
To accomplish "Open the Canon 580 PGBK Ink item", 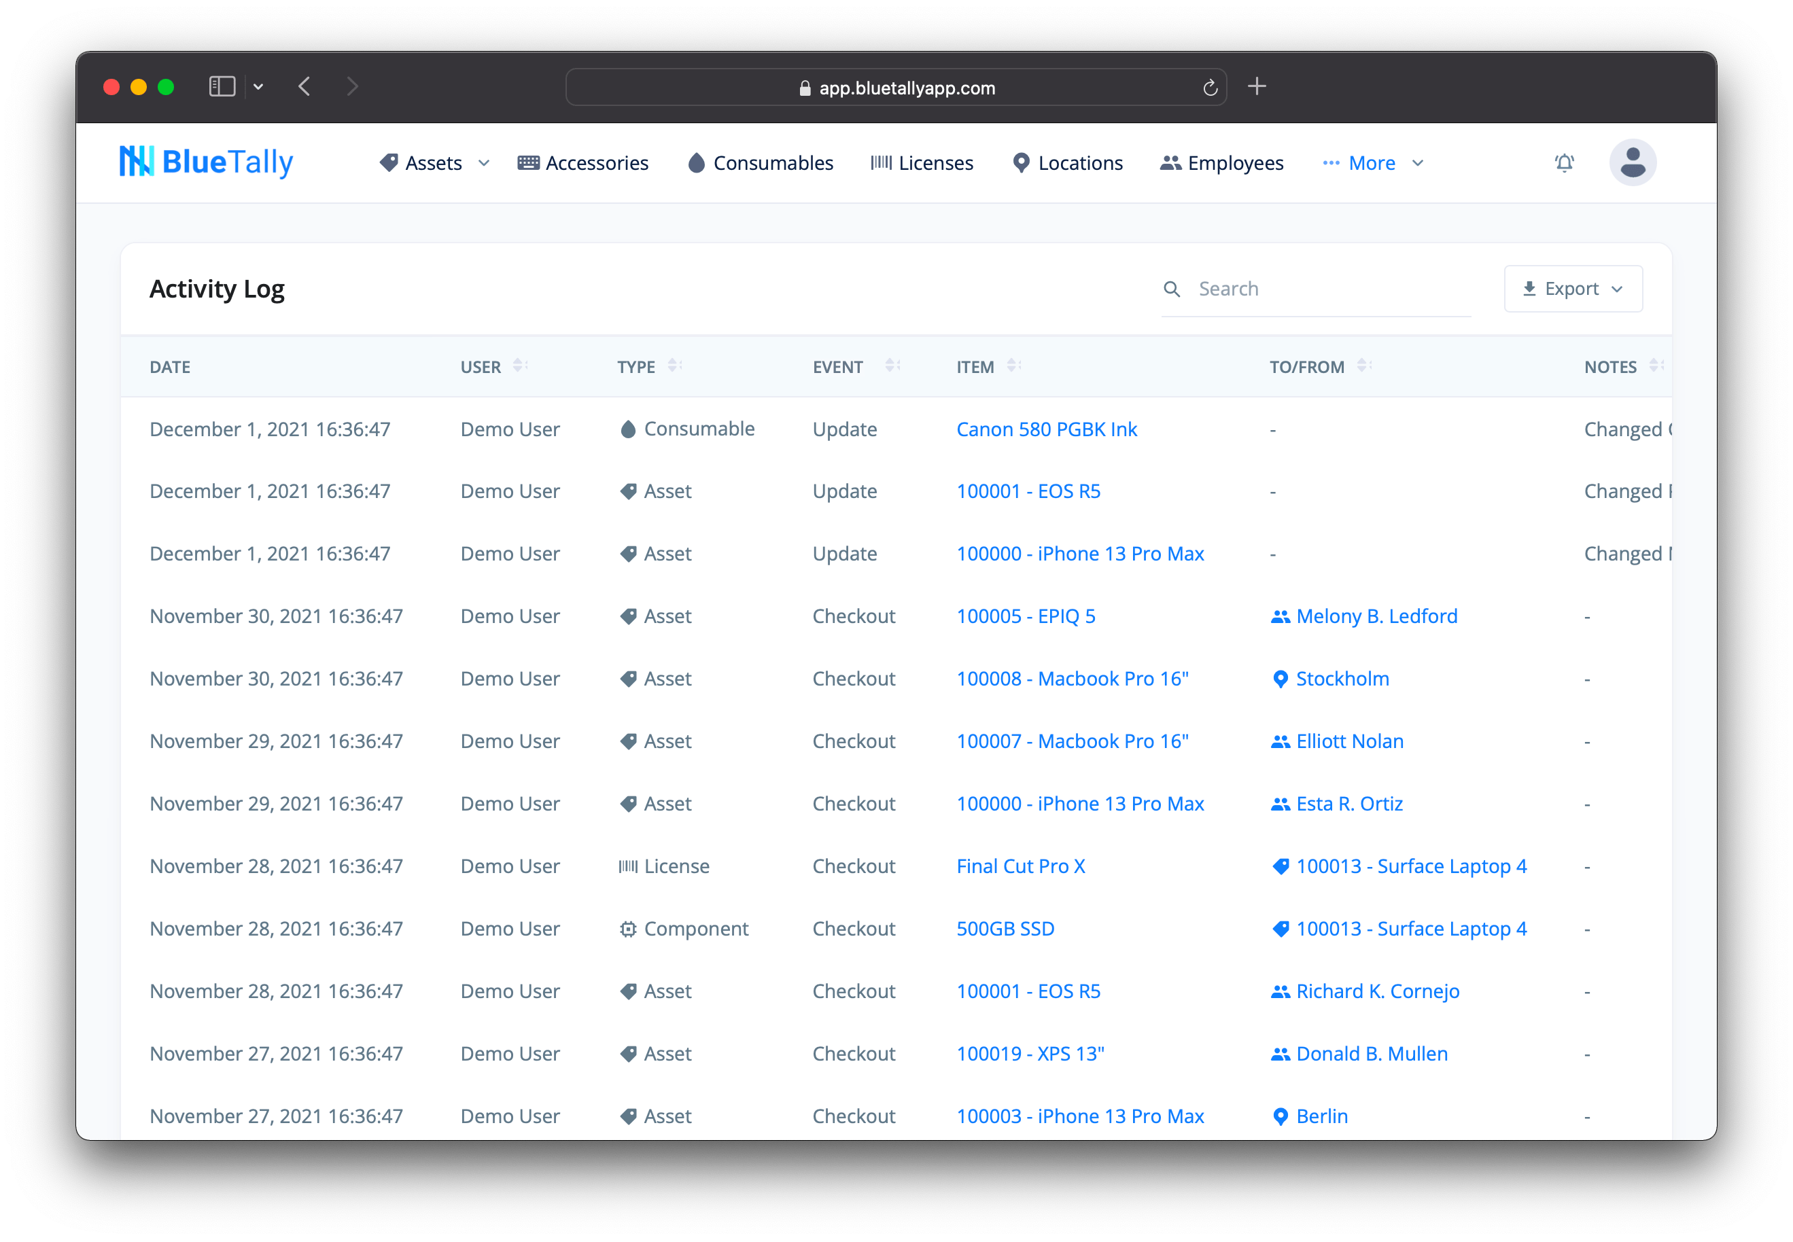I will 1047,429.
